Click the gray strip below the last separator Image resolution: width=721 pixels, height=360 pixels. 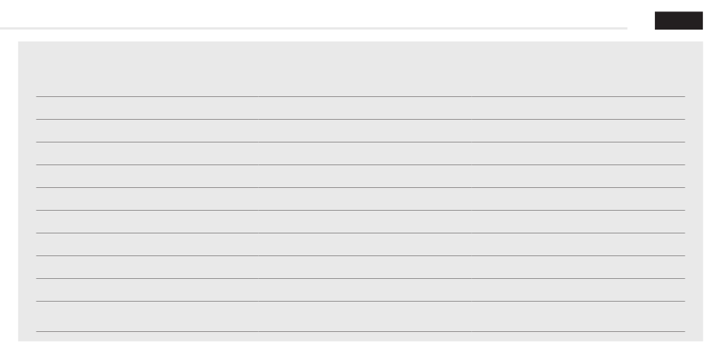pos(360,337)
